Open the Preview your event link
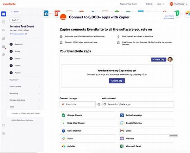 click(18, 34)
